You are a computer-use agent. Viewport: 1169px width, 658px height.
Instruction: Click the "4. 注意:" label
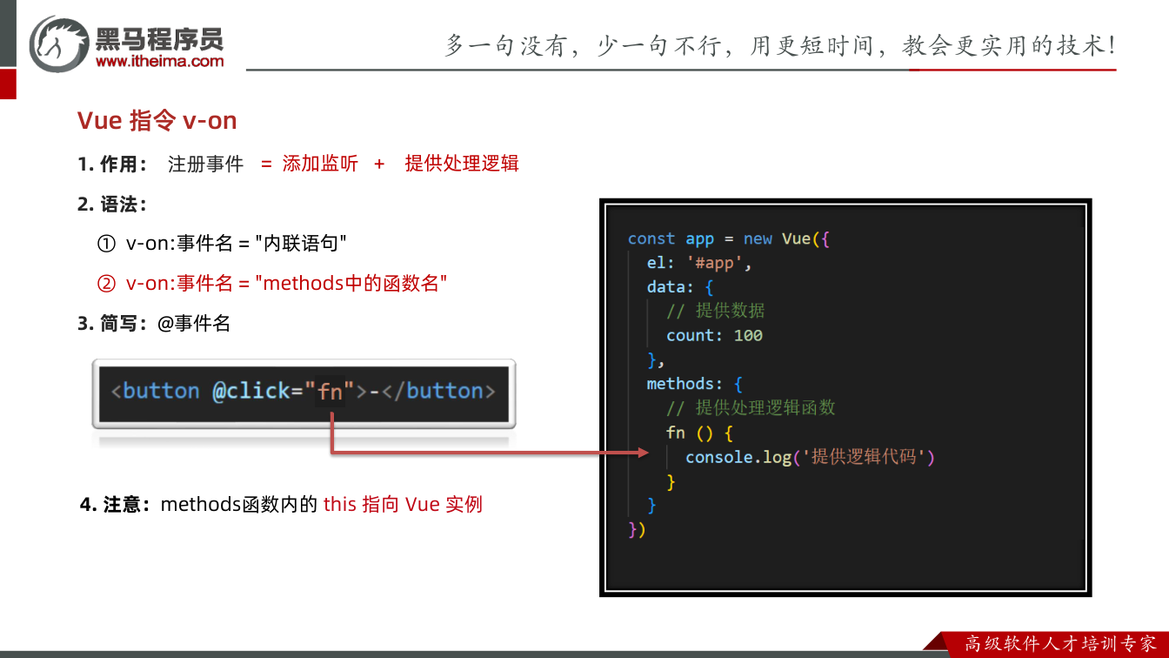(x=116, y=504)
